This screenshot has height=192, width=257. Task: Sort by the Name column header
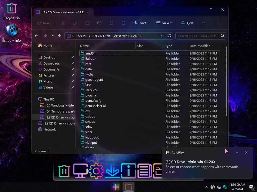[107, 46]
